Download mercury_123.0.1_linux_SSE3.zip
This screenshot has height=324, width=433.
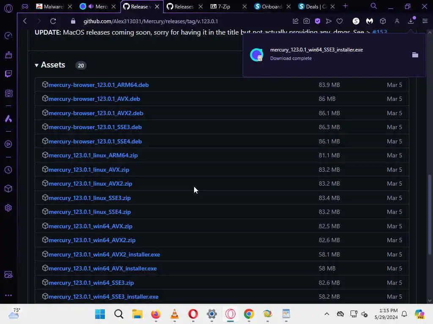pos(90,198)
